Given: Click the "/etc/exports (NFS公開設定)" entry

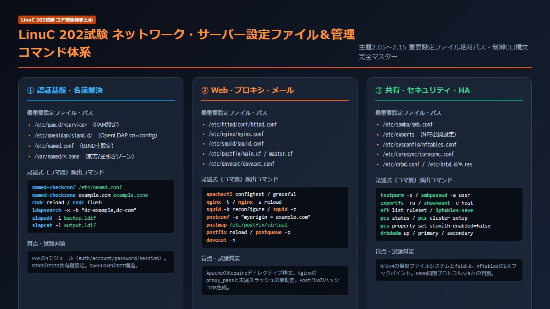Looking at the screenshot, I should point(419,135).
